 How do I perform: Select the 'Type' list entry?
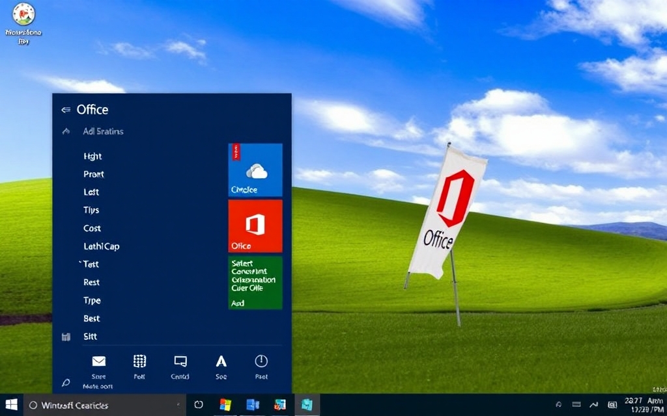tap(92, 300)
